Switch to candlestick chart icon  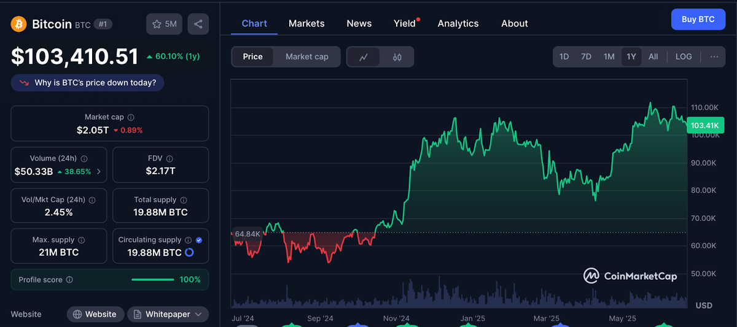pos(397,57)
